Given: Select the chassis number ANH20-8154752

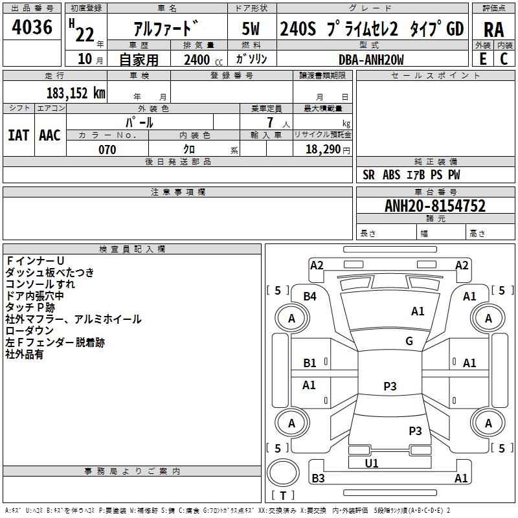Looking at the screenshot, I should (x=435, y=206).
